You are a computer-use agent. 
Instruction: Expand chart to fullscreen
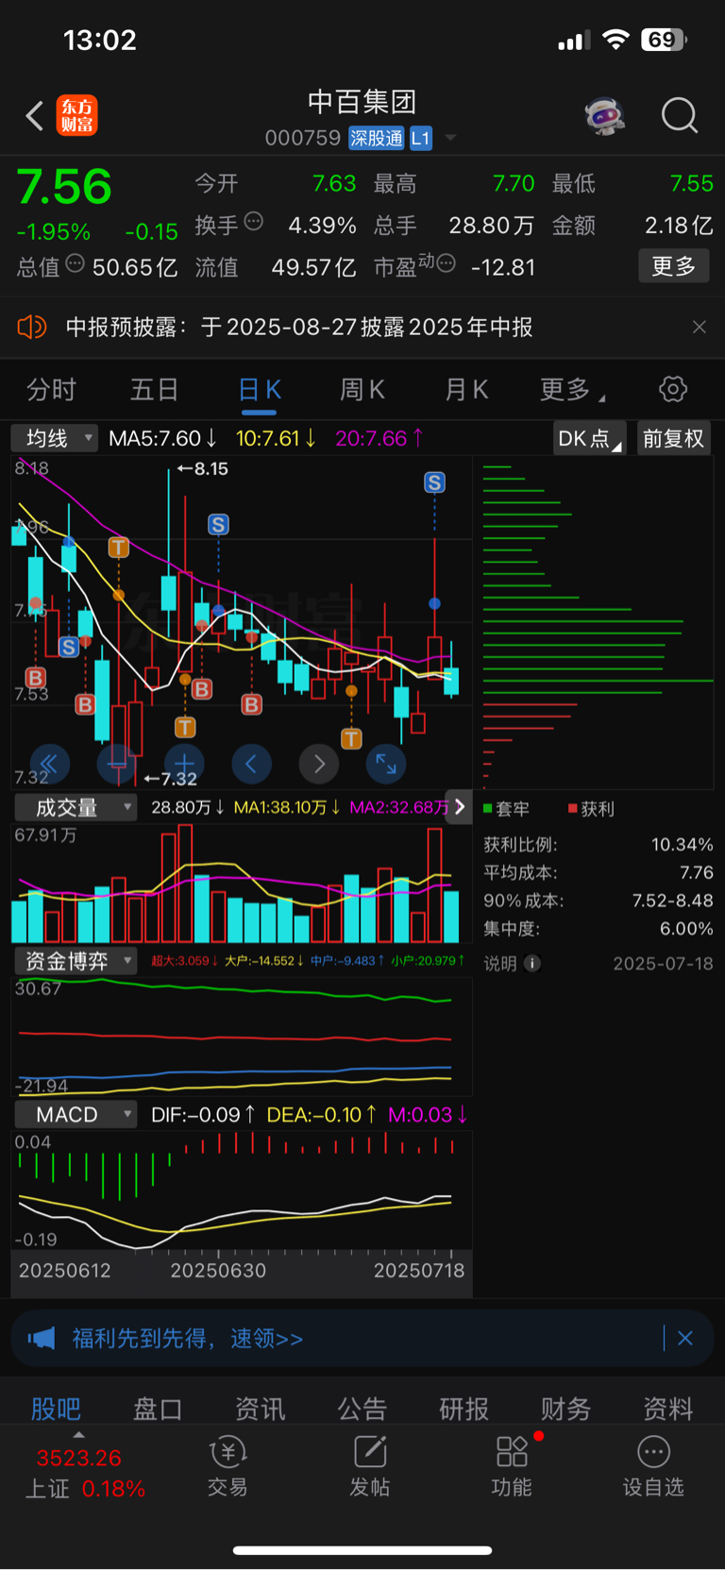pos(386,764)
